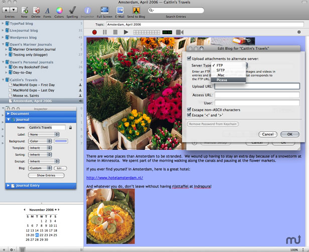309x252 pixels.
Task: Click OK in Edit Blog dialog
Action: coord(290,134)
